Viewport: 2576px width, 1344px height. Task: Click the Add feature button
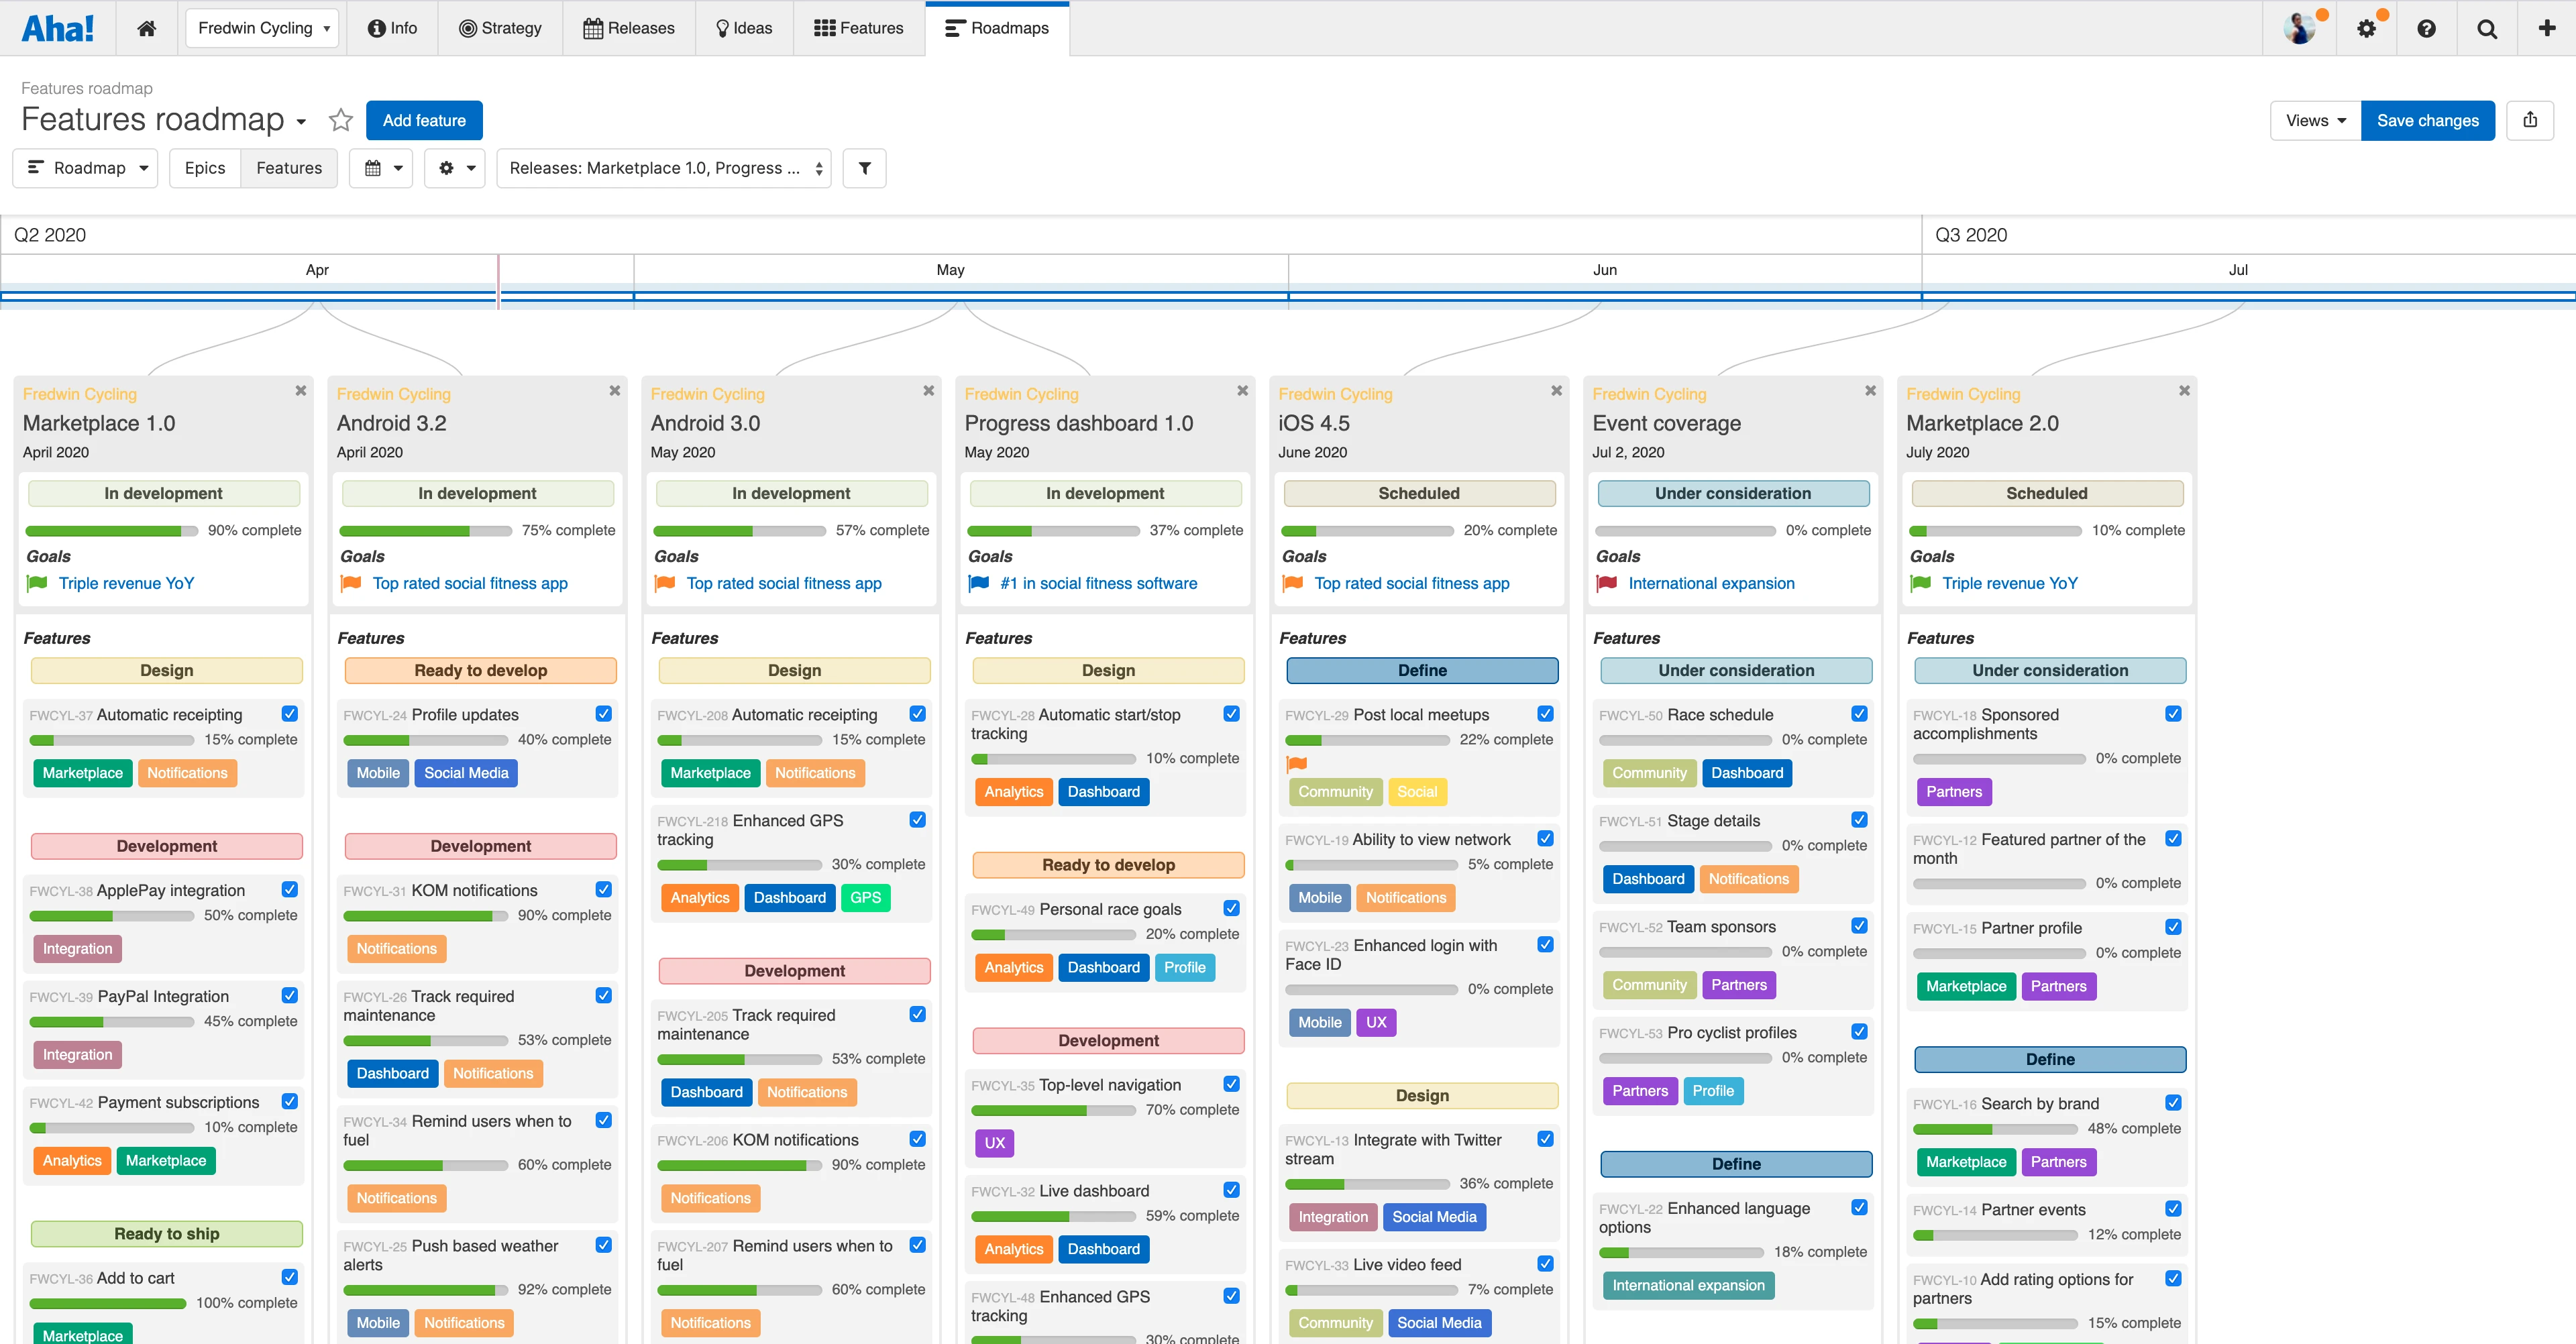[423, 120]
